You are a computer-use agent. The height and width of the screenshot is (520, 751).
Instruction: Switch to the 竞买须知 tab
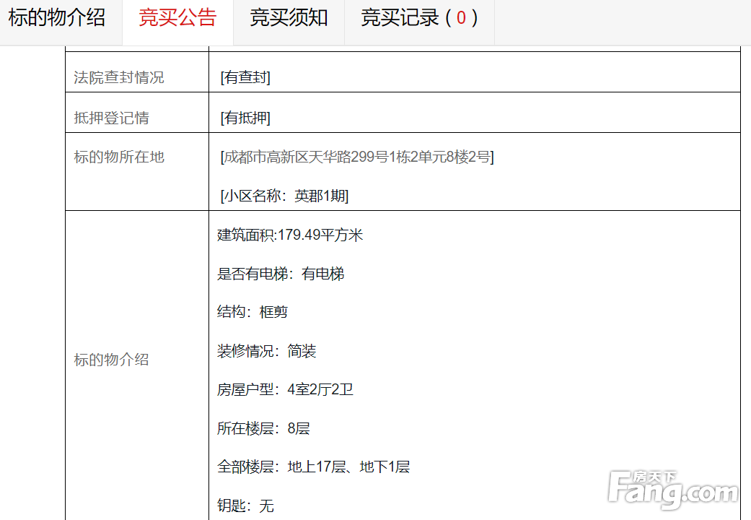(x=289, y=18)
